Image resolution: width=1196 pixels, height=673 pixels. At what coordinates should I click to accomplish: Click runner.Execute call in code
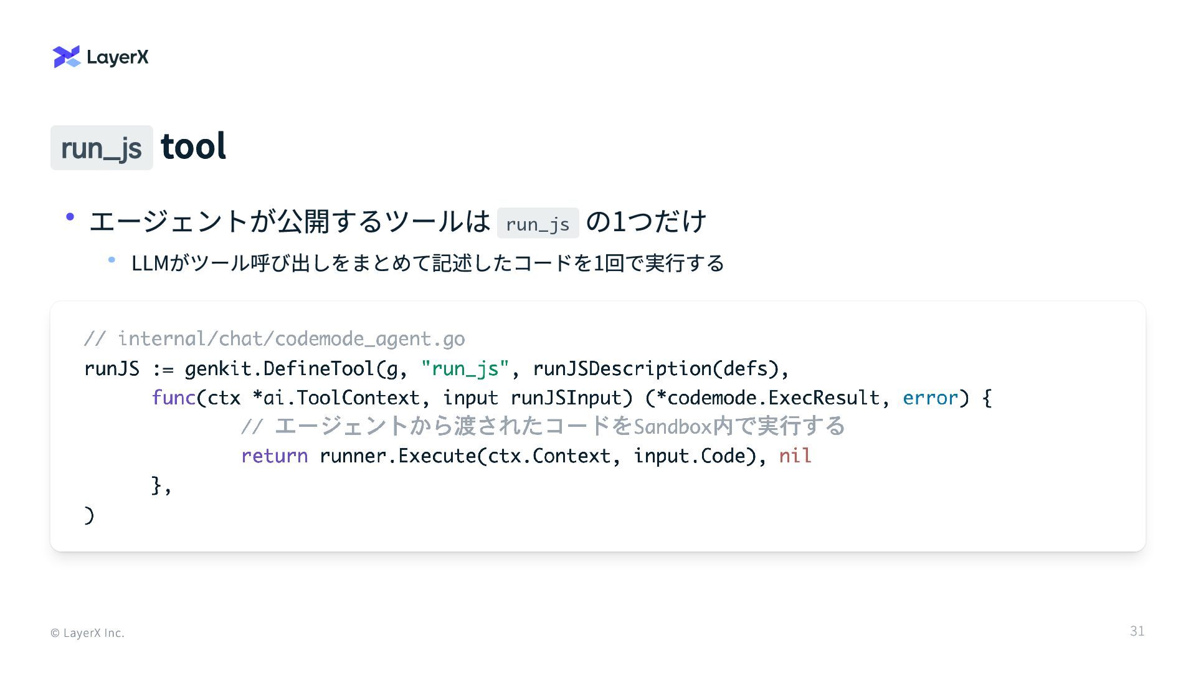click(x=398, y=456)
